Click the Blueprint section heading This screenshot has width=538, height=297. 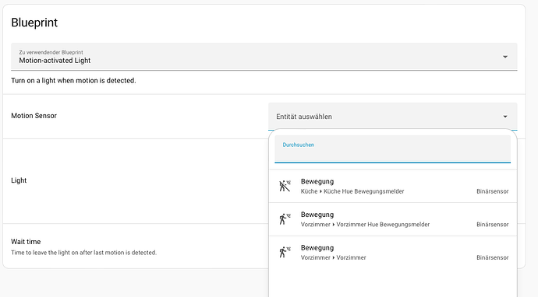[34, 23]
